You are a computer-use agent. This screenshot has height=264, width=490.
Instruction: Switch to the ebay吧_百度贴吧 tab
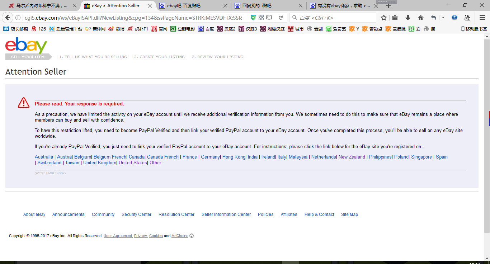pos(193,6)
